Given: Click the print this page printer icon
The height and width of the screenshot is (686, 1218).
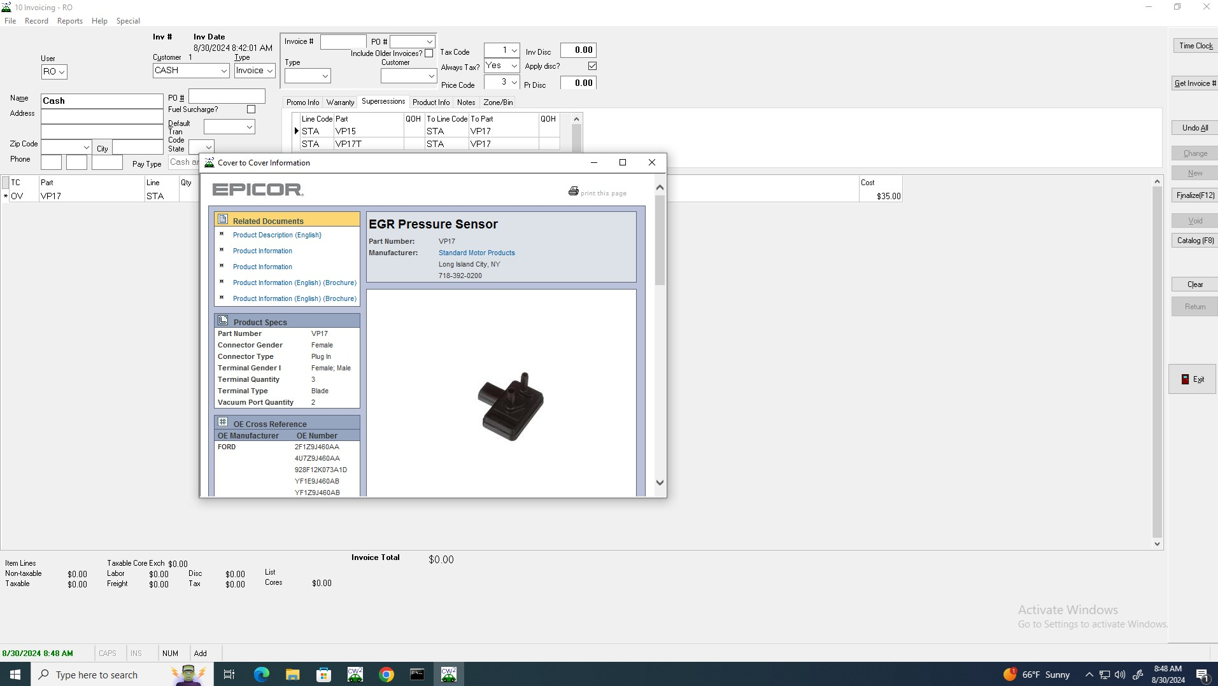Looking at the screenshot, I should click(x=573, y=192).
